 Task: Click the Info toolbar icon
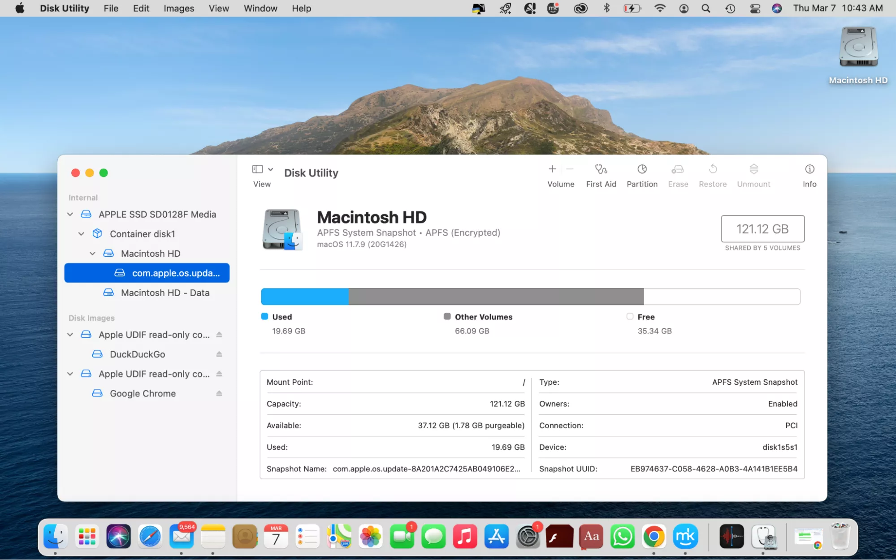tap(809, 170)
